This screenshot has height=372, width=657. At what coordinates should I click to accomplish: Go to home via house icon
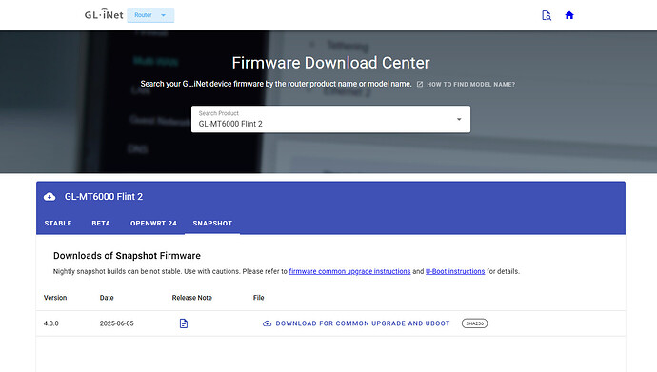569,15
